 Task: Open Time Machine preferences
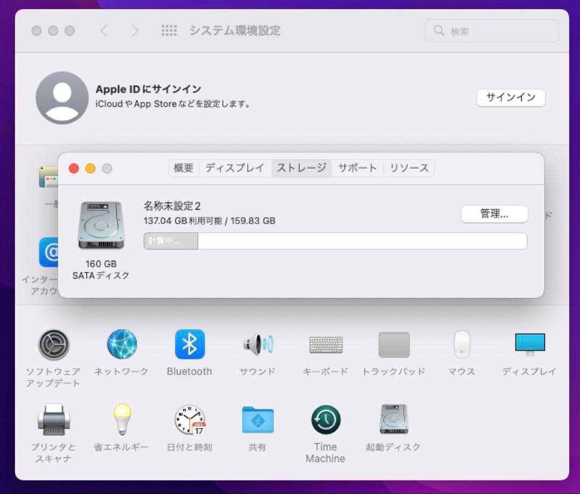[325, 420]
